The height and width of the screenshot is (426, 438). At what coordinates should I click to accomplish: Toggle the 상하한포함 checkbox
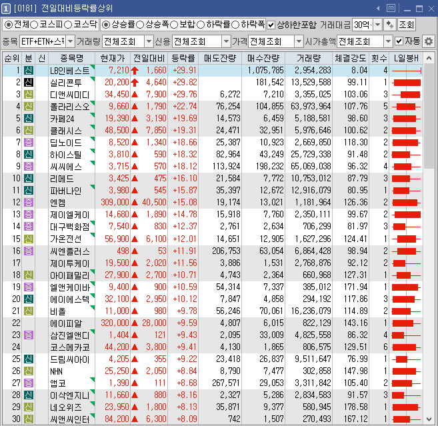click(x=271, y=25)
